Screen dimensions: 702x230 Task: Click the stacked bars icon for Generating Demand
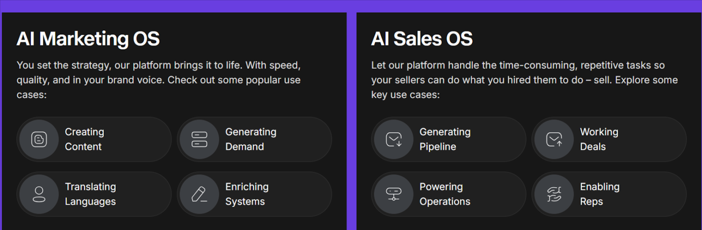pyautogui.click(x=200, y=140)
